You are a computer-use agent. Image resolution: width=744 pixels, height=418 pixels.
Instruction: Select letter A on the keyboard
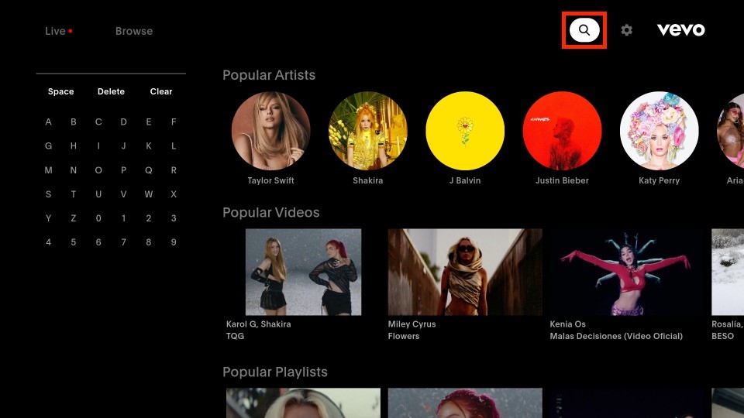coord(48,122)
